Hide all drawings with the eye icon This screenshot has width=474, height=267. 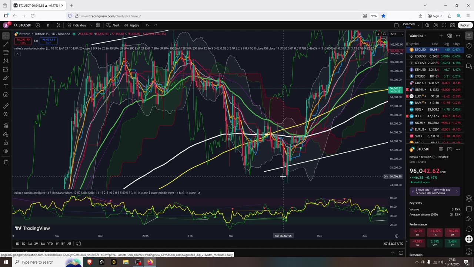click(x=6, y=151)
